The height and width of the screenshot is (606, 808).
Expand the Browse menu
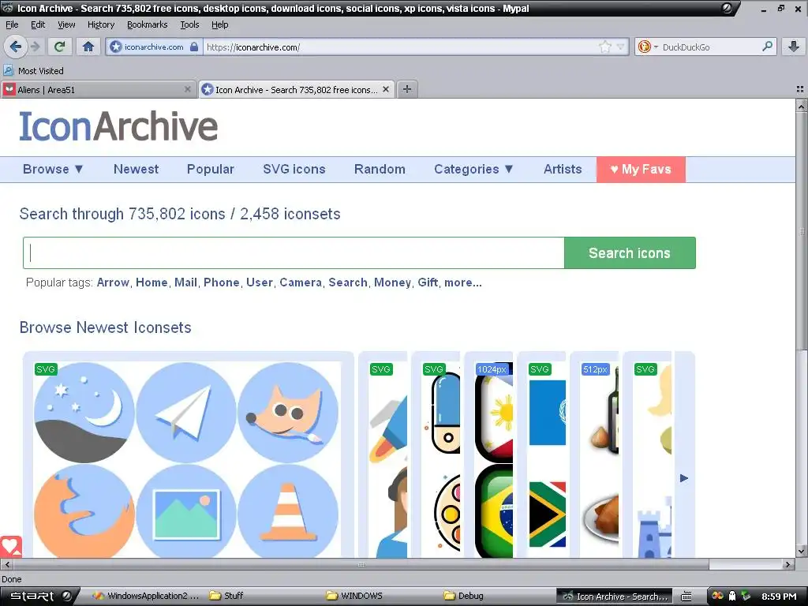pos(53,169)
